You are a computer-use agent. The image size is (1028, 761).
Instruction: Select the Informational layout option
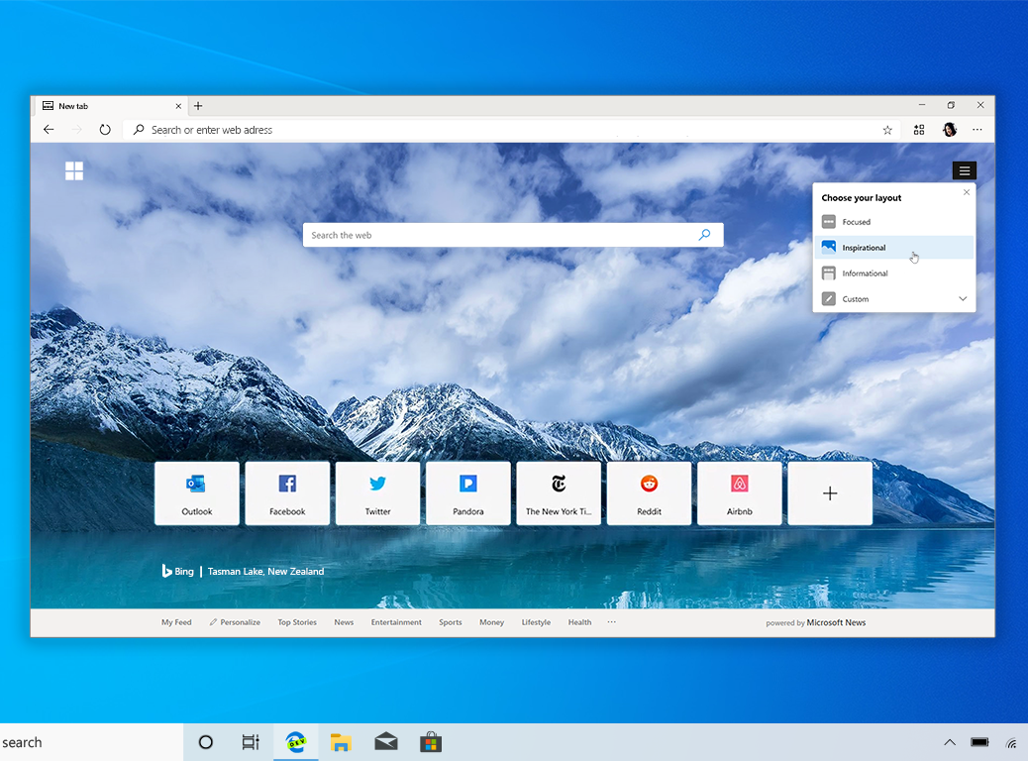[x=865, y=273]
